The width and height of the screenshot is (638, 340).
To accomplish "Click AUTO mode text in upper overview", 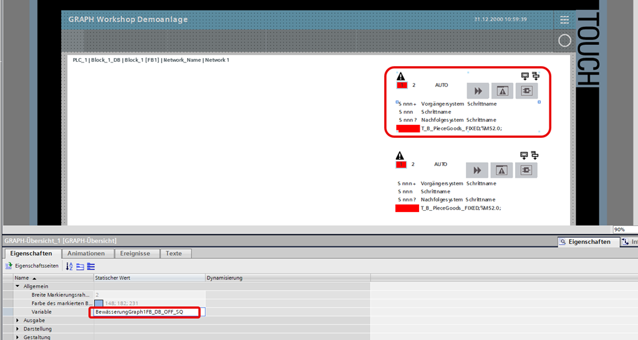I will coord(442,85).
